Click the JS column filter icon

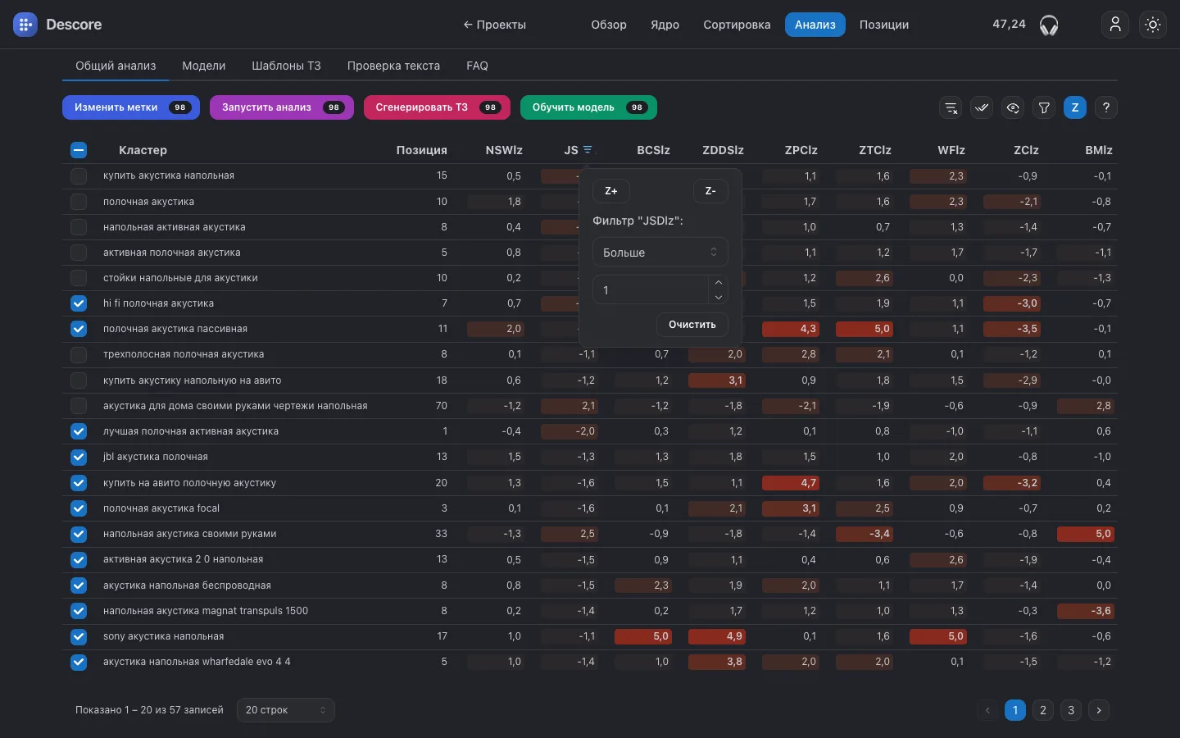[588, 150]
